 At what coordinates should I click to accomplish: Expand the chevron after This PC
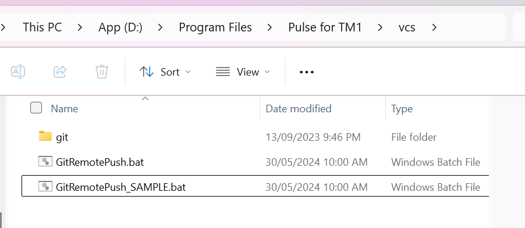pos(80,27)
